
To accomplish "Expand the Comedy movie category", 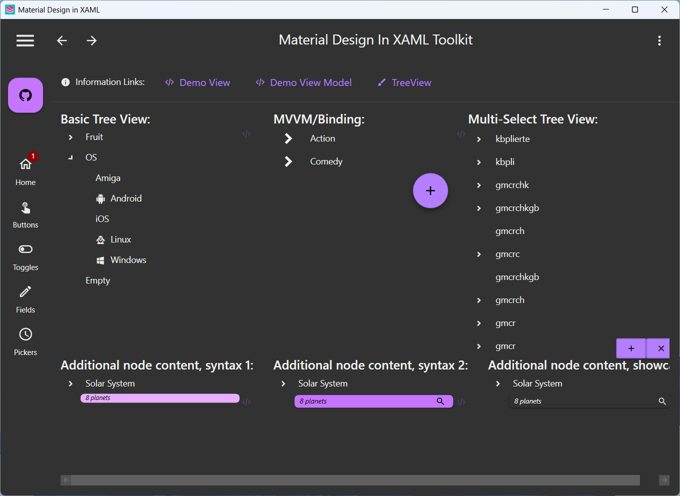I will pos(288,161).
